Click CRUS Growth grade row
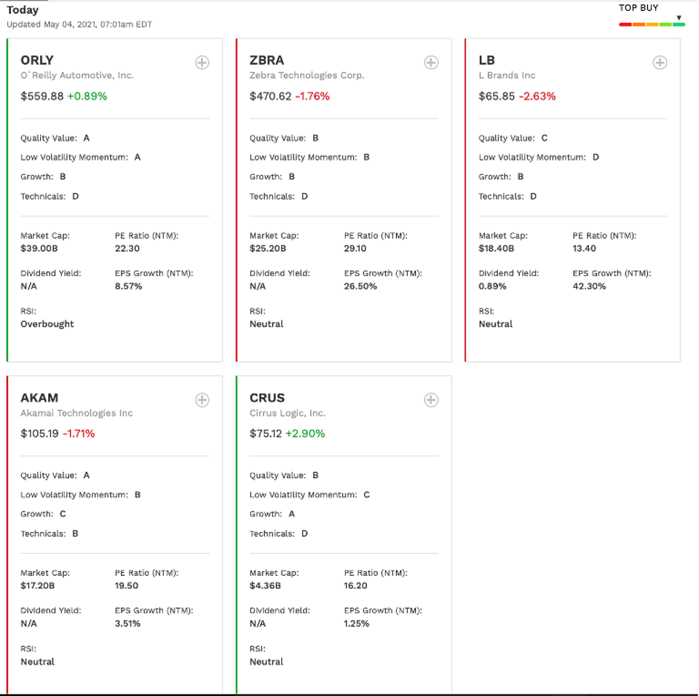Image resolution: width=699 pixels, height=696 pixels. click(272, 515)
